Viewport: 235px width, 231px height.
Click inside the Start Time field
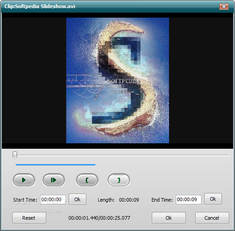pos(53,199)
